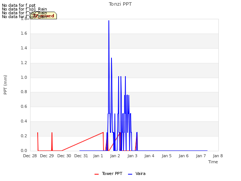The height and width of the screenshot is (181, 241).
Task: Click the 0.4 y-axis tick label
Action: (x=24, y=121)
